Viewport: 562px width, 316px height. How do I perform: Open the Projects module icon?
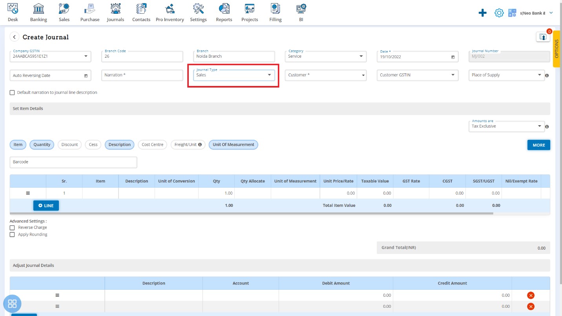(250, 8)
